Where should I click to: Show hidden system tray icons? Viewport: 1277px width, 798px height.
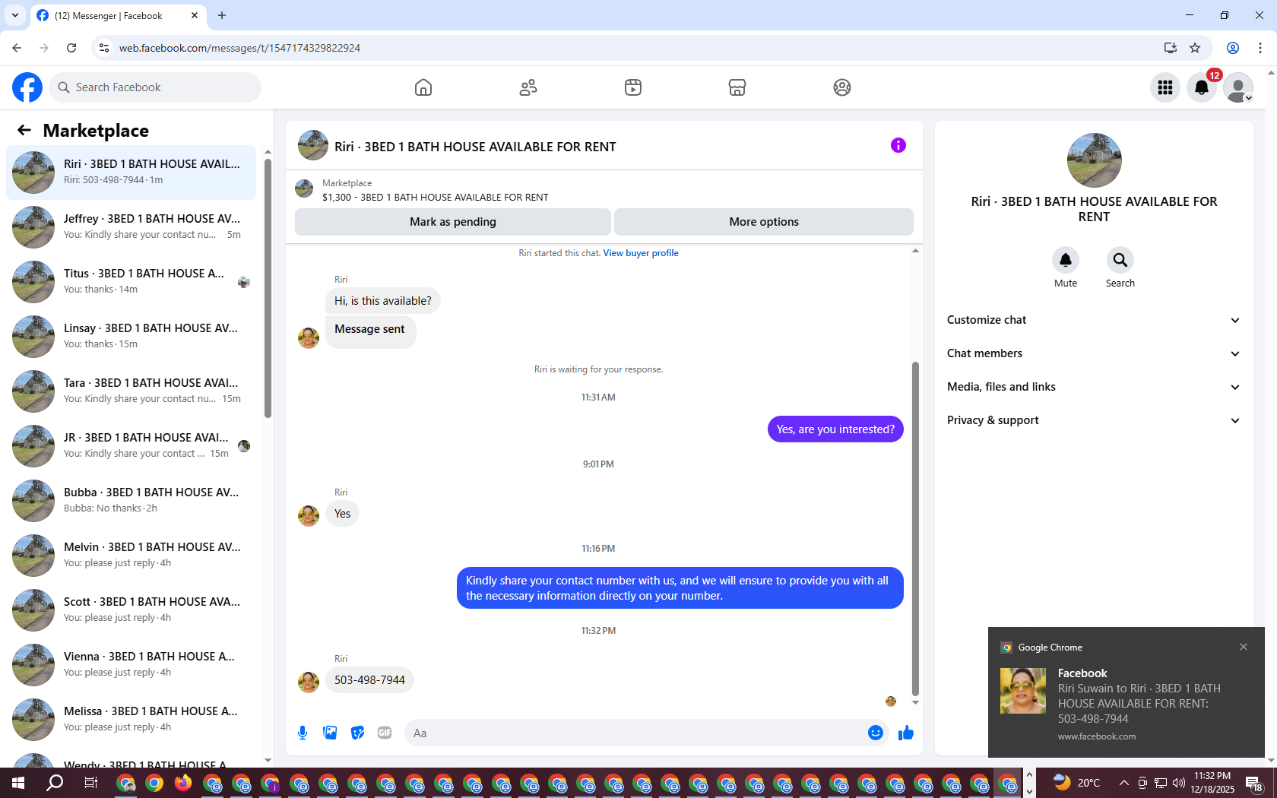coord(1123,783)
